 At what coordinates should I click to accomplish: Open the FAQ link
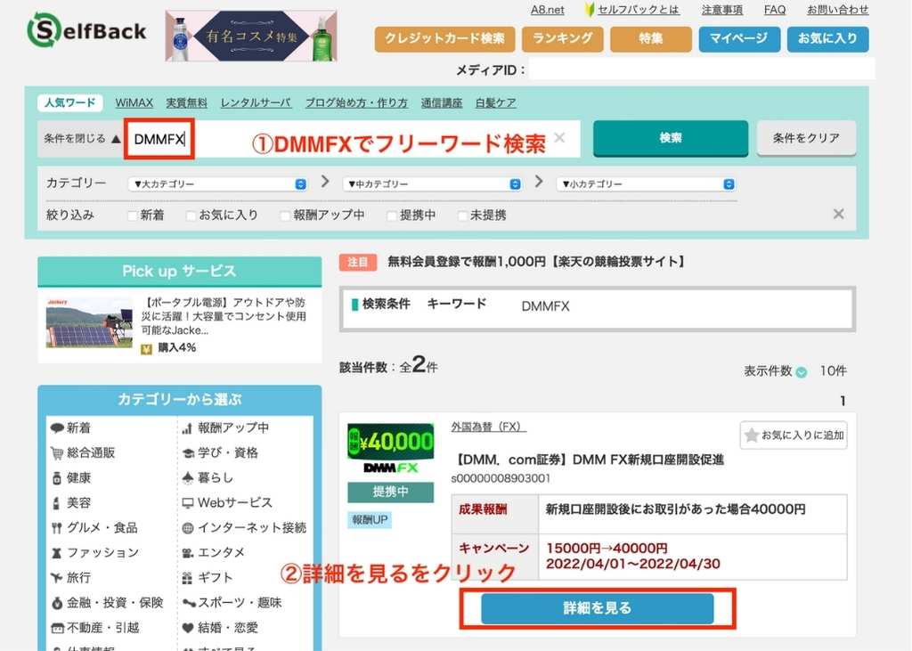775,9
